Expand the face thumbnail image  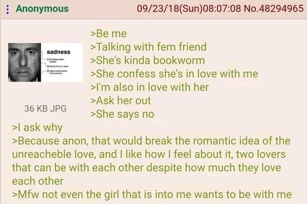[45, 62]
